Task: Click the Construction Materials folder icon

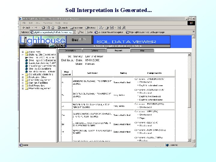Action: point(27,74)
